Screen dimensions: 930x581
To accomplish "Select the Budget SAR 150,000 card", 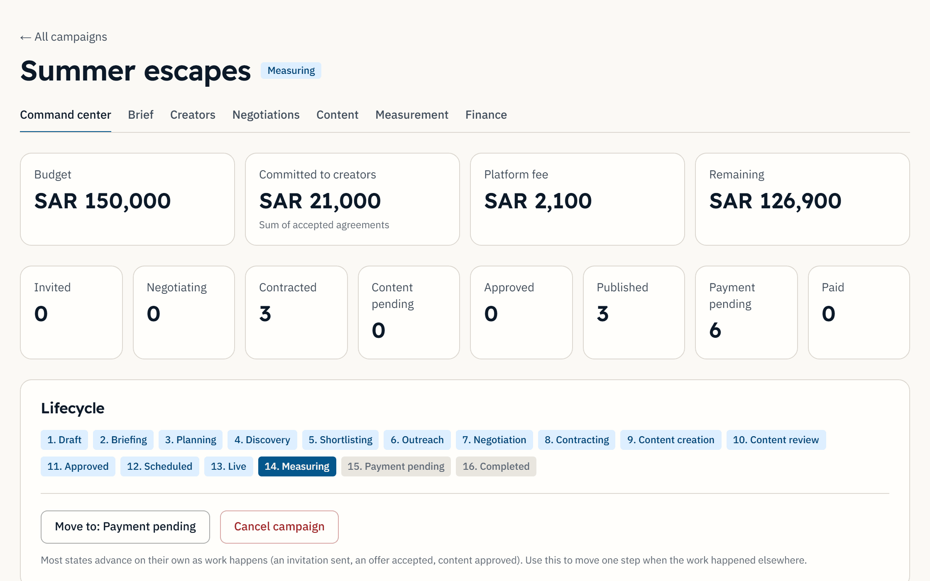I will (127, 199).
